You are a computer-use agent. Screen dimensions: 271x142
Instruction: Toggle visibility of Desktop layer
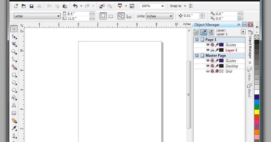(x=208, y=66)
